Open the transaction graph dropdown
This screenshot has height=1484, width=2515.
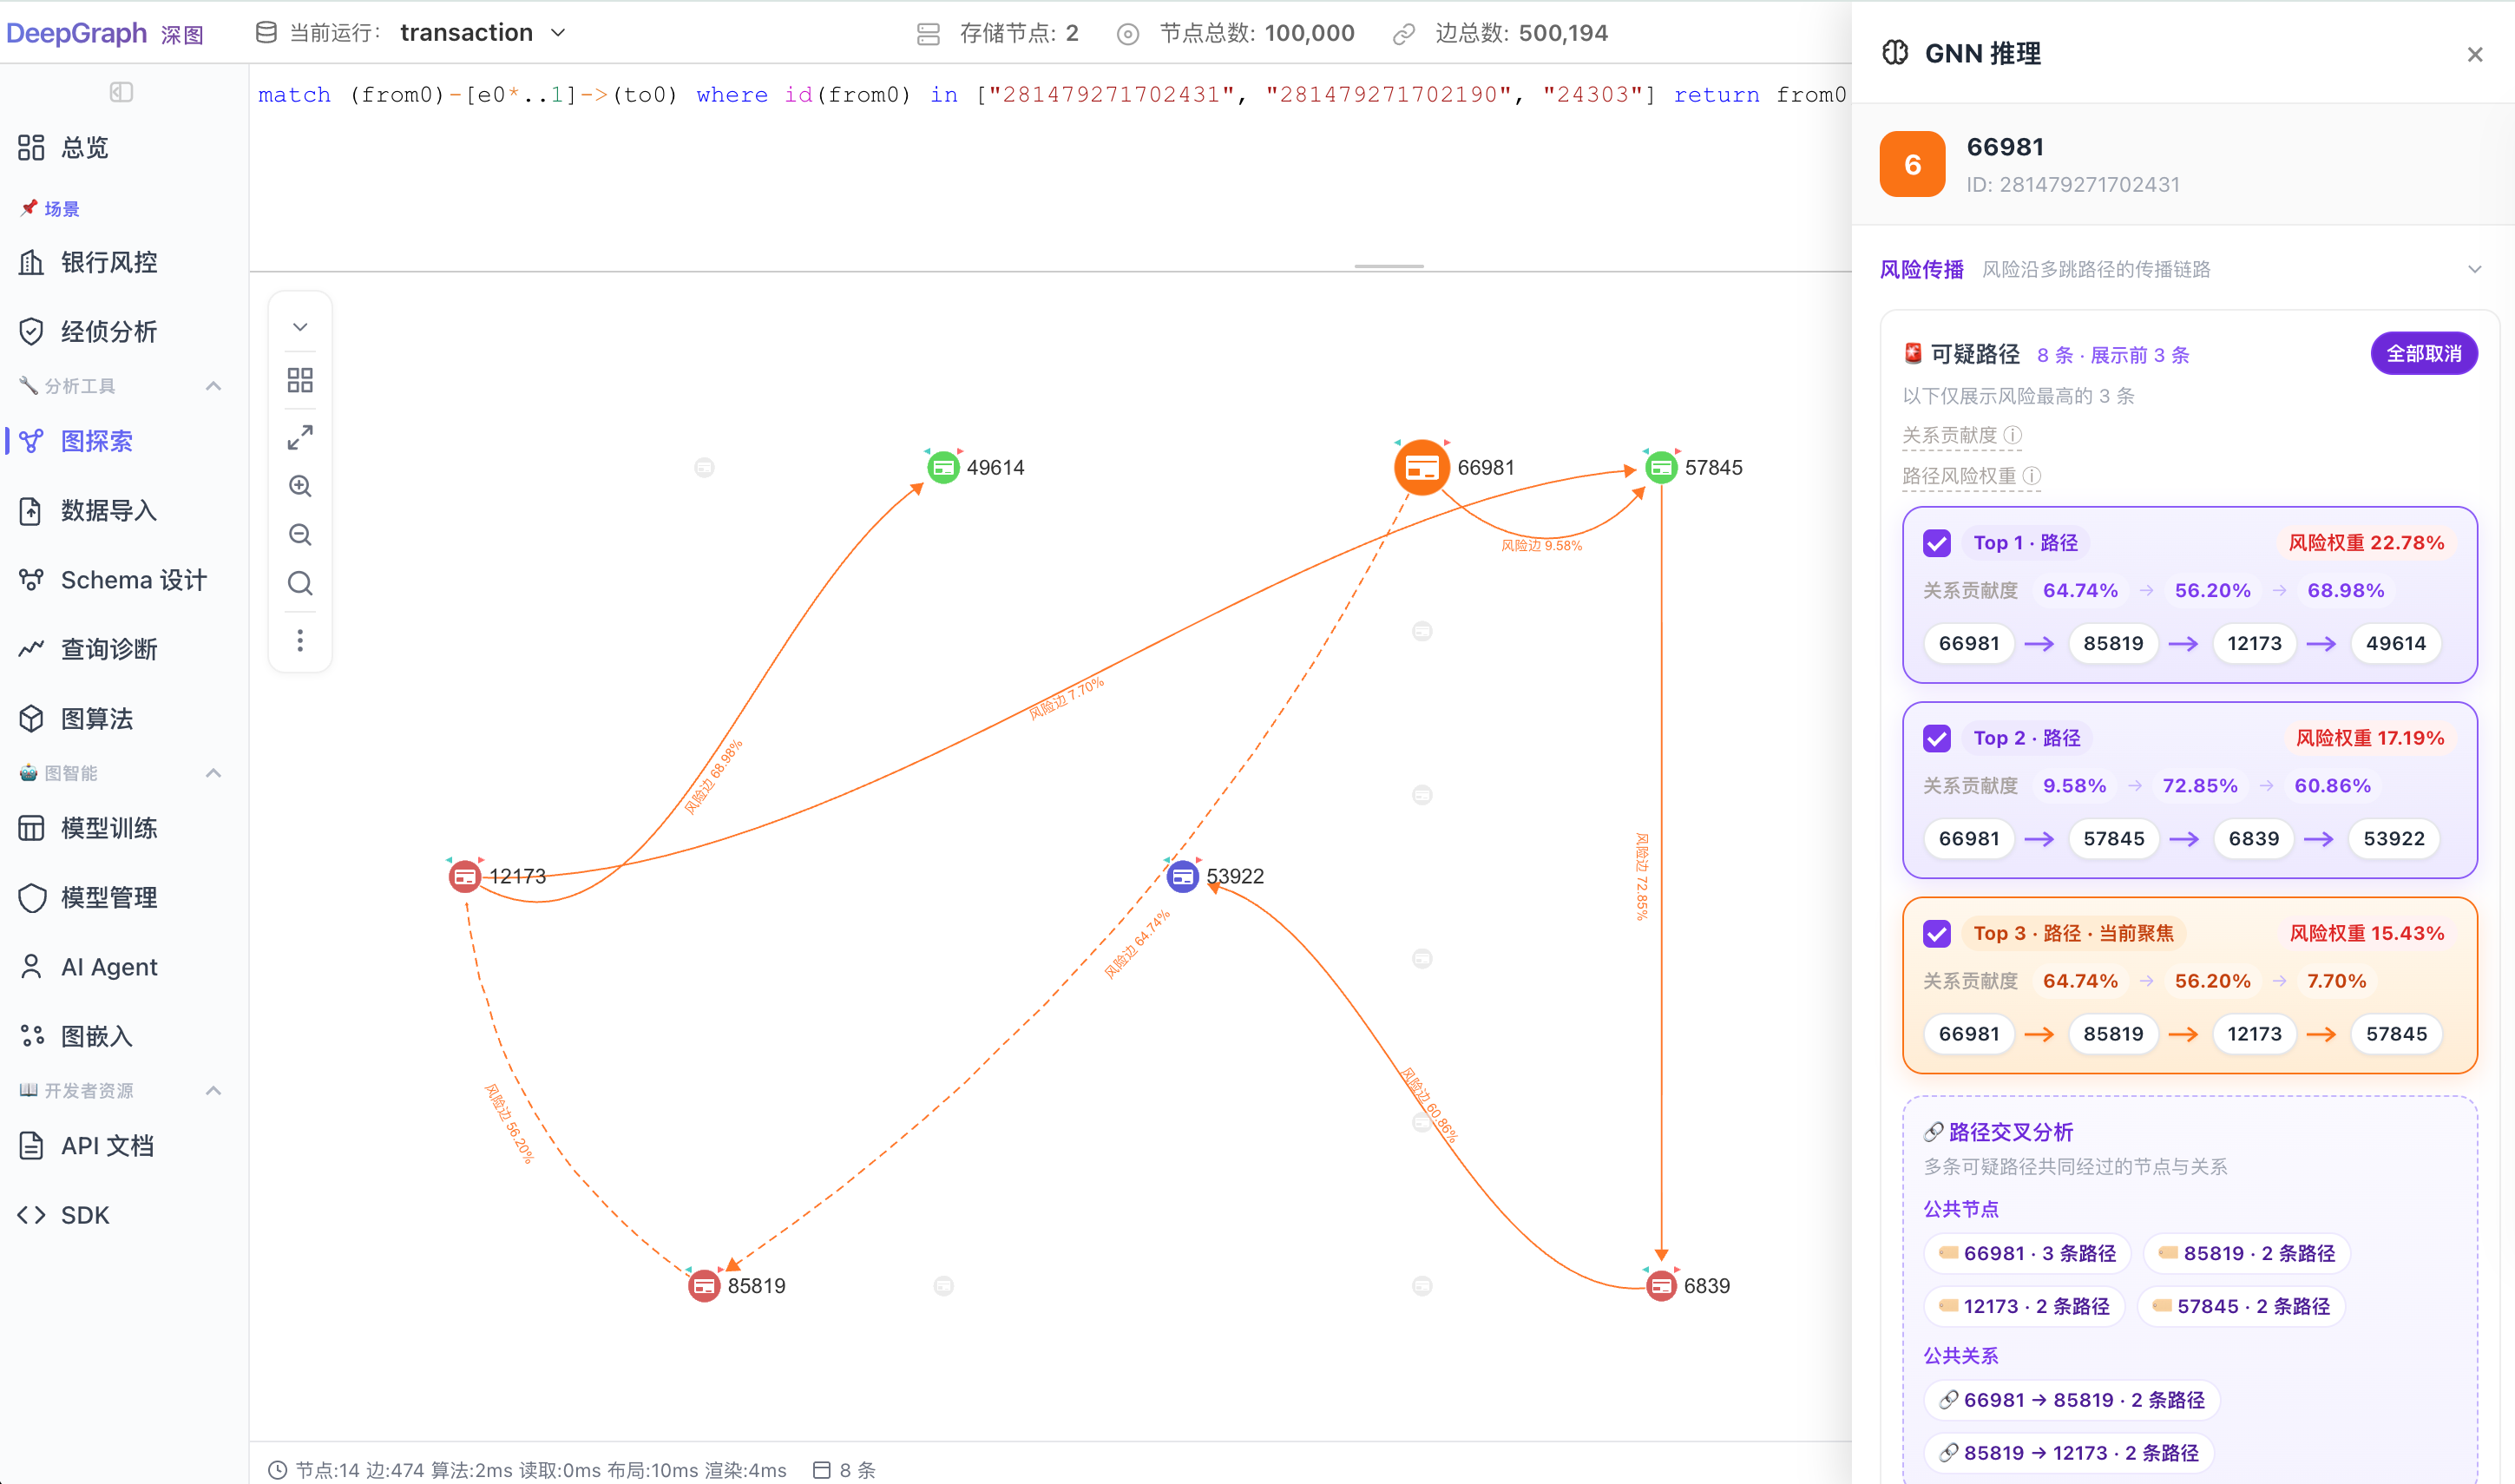click(484, 33)
